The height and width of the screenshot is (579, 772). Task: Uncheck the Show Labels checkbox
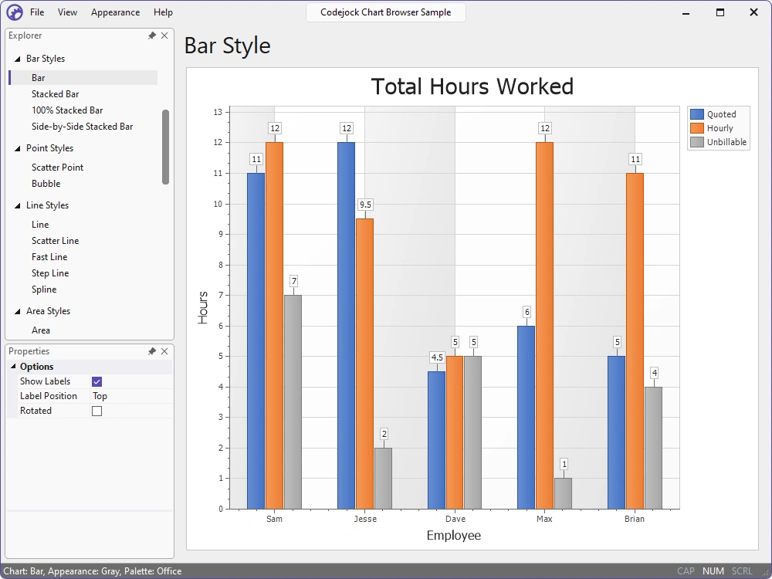coord(97,381)
